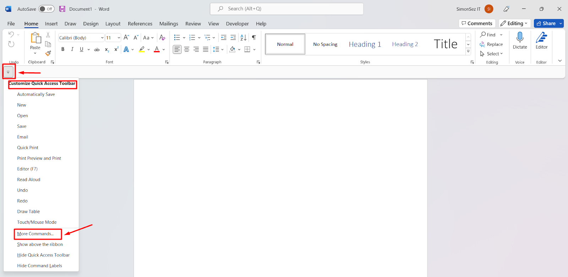568x277 pixels.
Task: Click Replace in the Editing group
Action: tap(491, 44)
